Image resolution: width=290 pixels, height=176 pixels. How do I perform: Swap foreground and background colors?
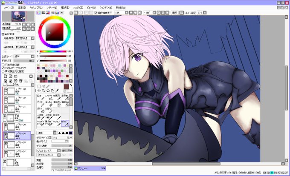click(71, 85)
